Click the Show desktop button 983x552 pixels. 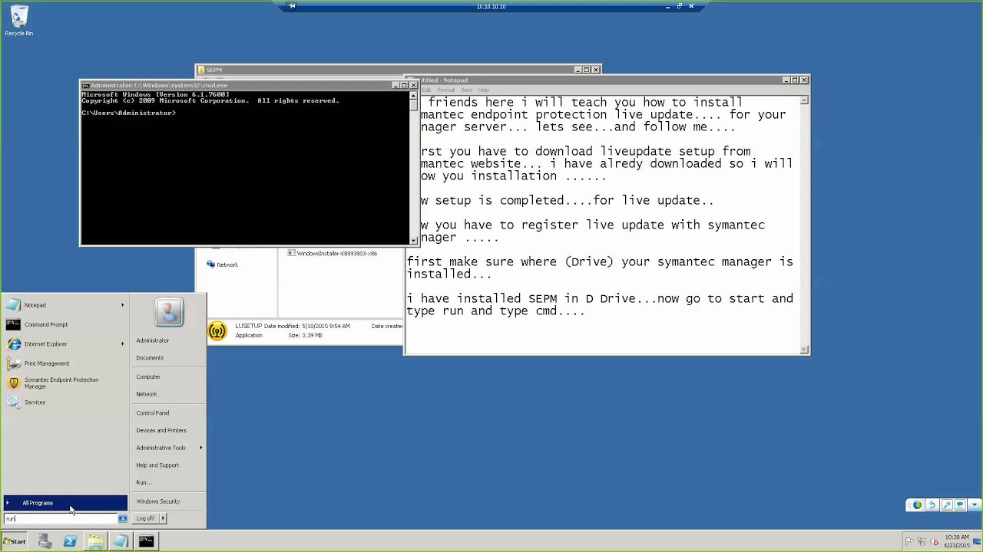click(978, 542)
